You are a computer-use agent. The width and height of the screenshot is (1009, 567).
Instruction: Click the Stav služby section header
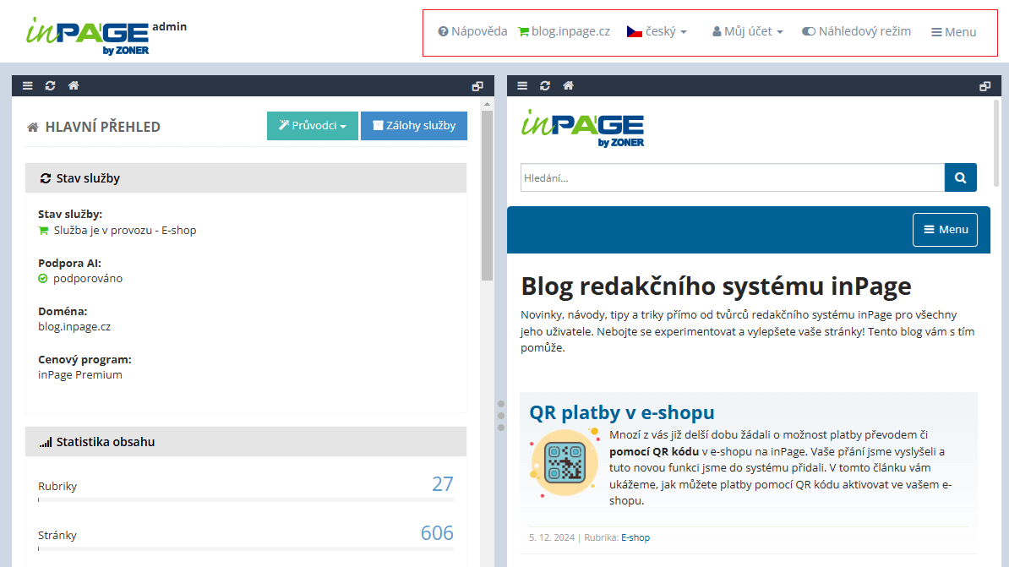pyautogui.click(x=246, y=178)
